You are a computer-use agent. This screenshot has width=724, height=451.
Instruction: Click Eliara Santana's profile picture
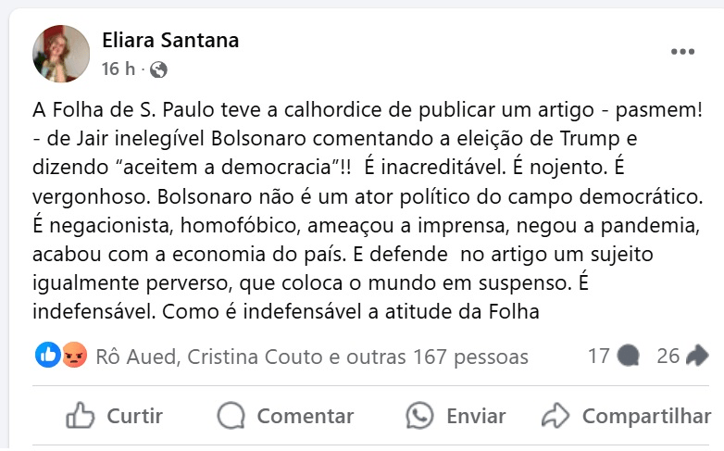[x=62, y=54]
